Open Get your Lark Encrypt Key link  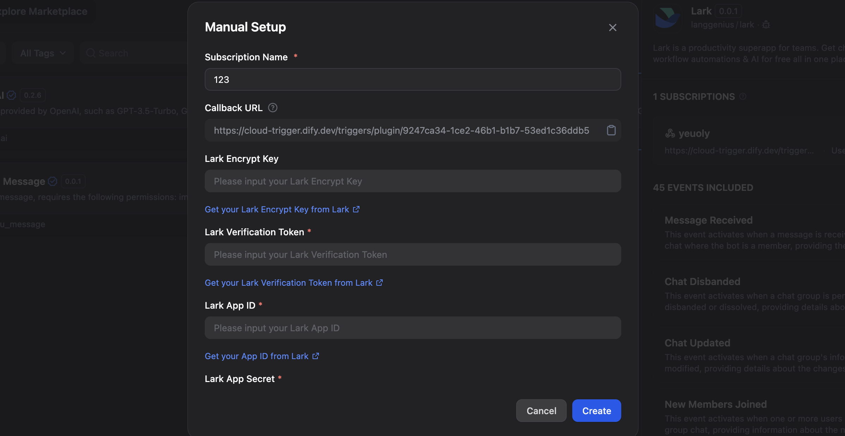pyautogui.click(x=277, y=209)
